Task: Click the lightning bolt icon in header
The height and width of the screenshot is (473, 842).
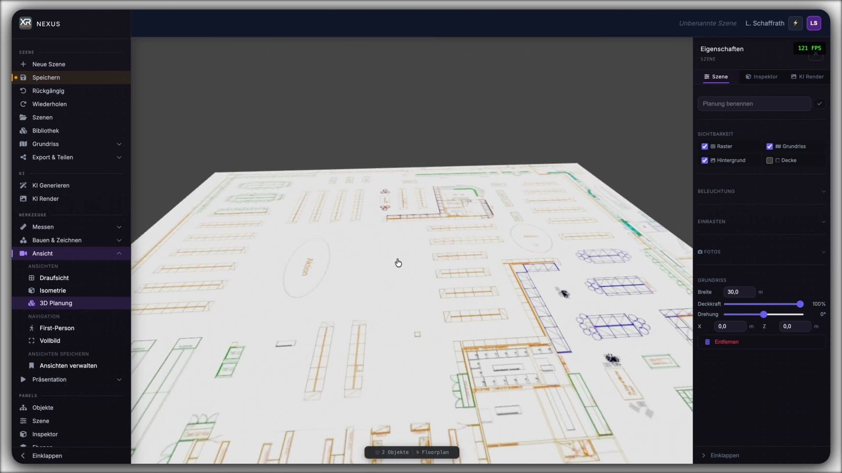Action: coord(796,23)
